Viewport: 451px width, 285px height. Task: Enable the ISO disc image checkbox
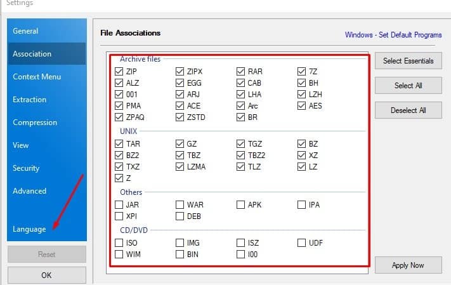point(119,243)
